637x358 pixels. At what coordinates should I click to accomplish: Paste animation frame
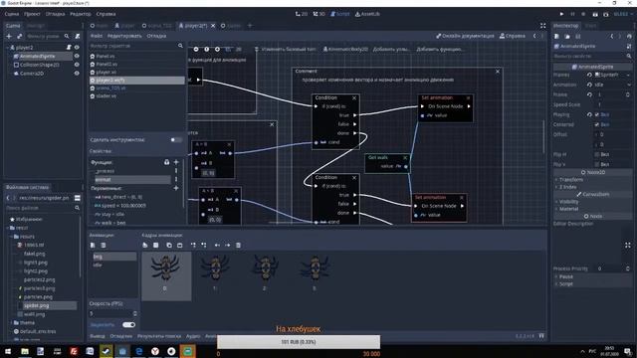coord(179,246)
